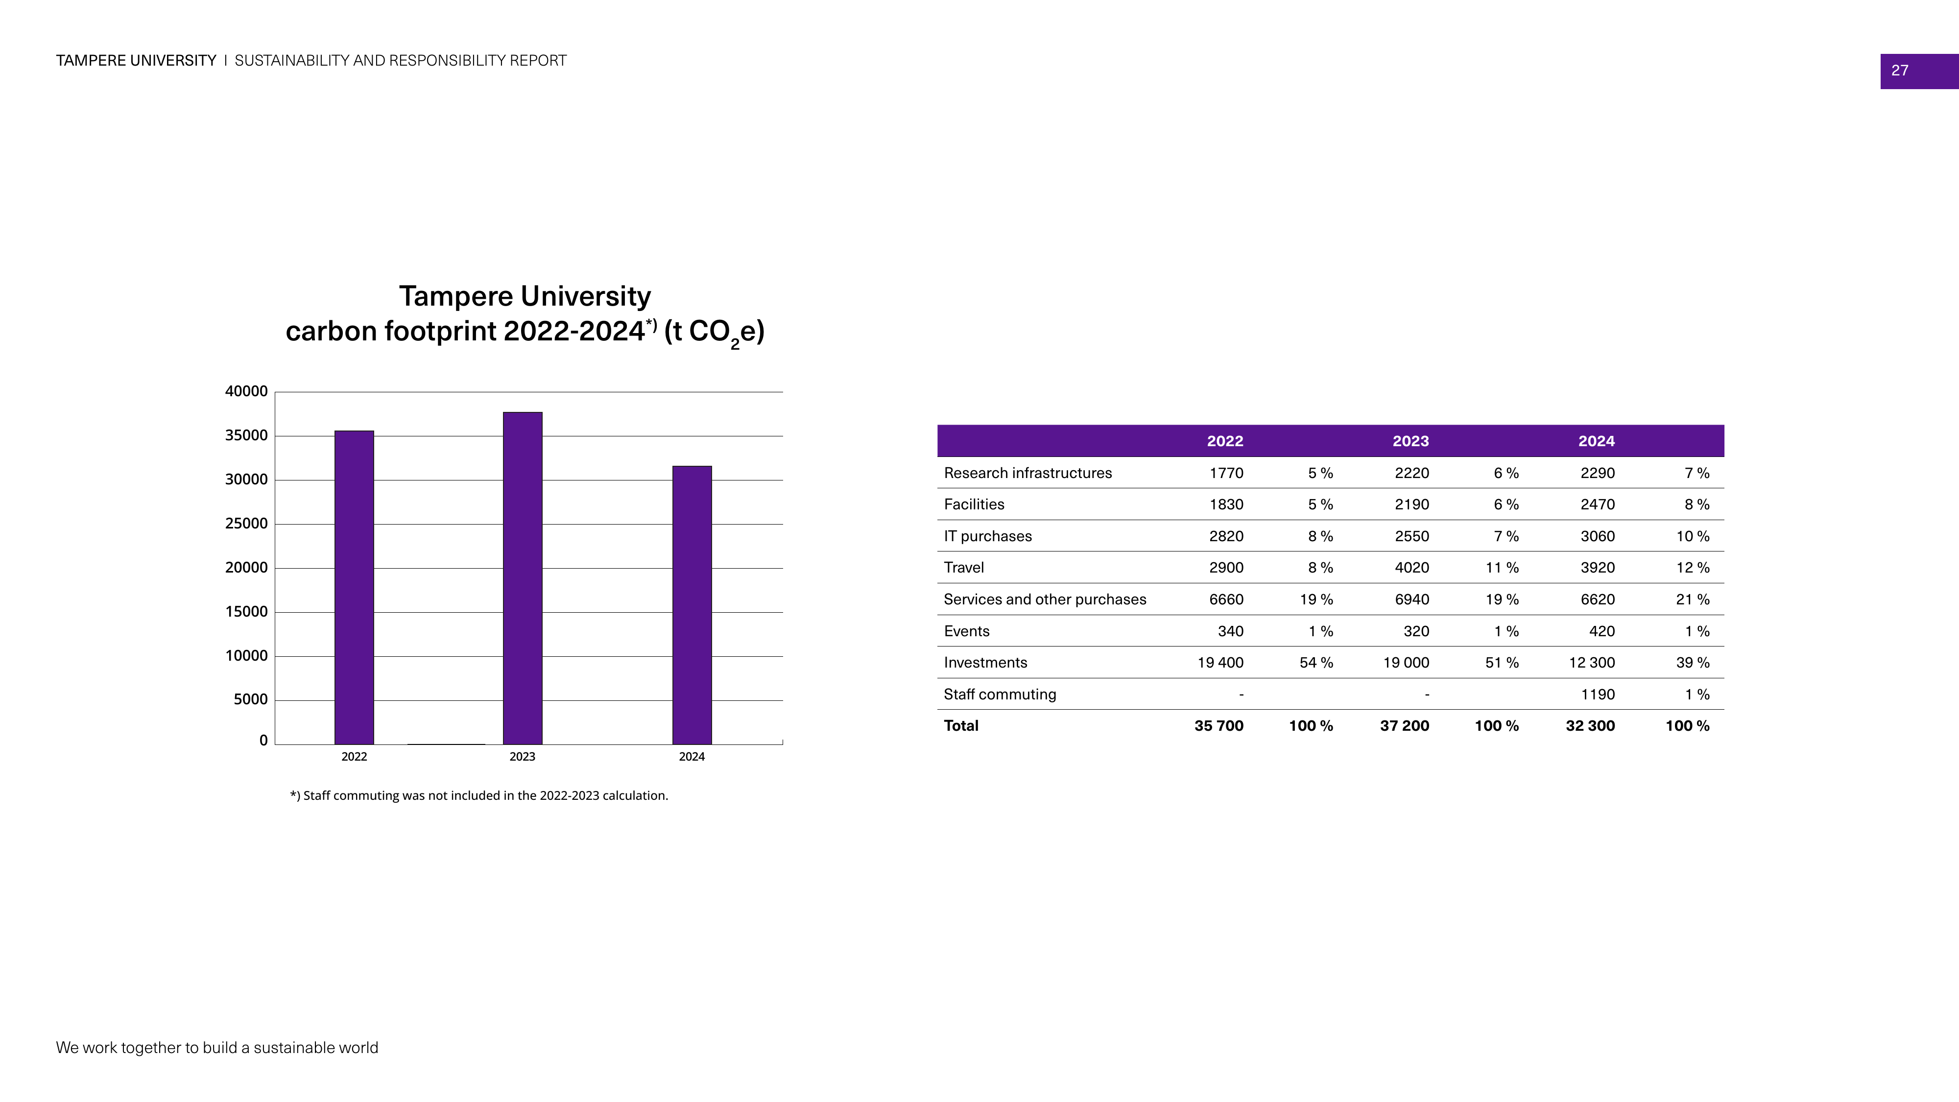Viewport: 1959px width, 1102px height.
Task: Click the 40000 y-axis label
Action: point(246,392)
